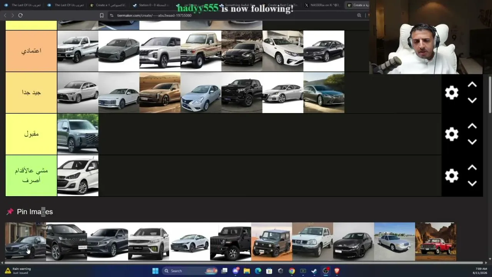Go forward in the browser
492x277 pixels.
12,15
